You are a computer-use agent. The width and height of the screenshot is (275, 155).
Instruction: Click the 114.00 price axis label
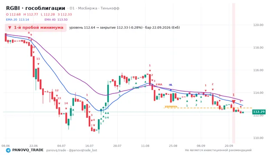(258, 93)
